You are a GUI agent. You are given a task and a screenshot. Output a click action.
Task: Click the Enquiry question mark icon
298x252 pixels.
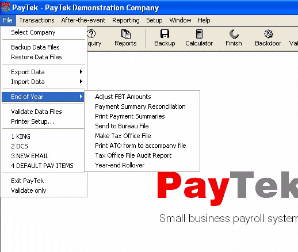click(91, 34)
